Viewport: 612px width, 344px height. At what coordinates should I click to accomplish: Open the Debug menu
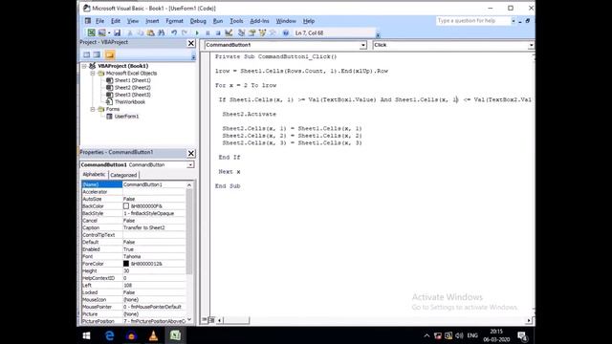pyautogui.click(x=198, y=21)
